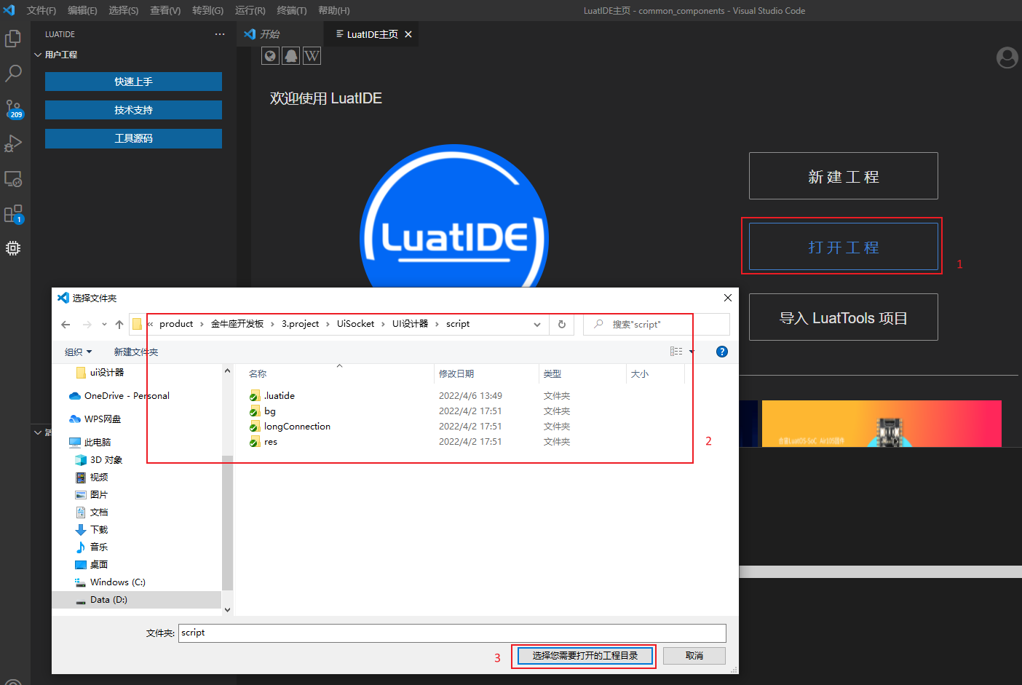Cancel the folder dialog with 取消
1022x685 pixels.
coord(694,656)
